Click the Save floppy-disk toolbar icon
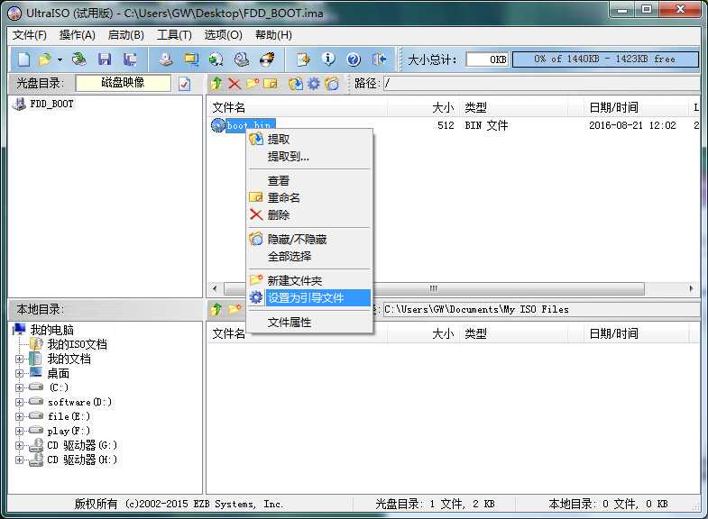 coord(105,59)
